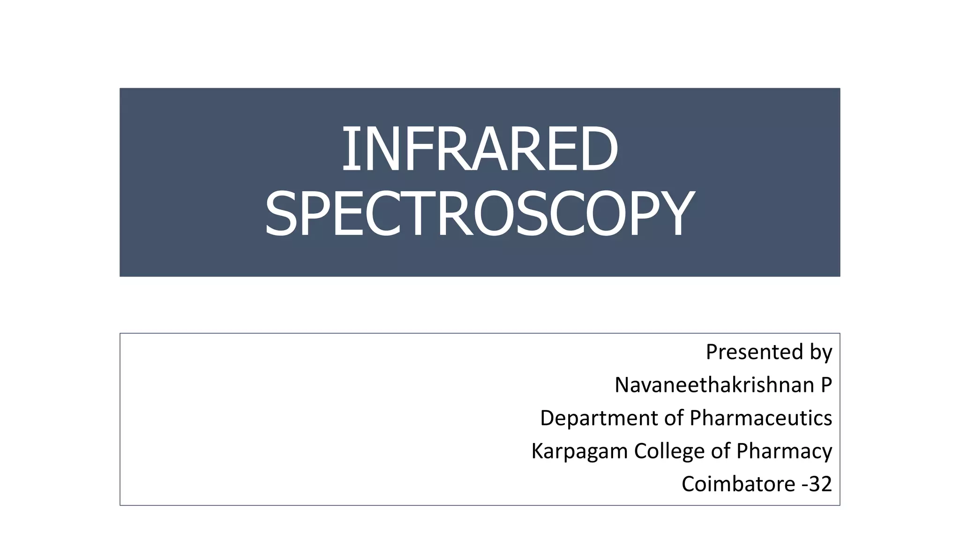Select the word Pharmaceutics
This screenshot has width=960, height=540.
pyautogui.click(x=761, y=418)
